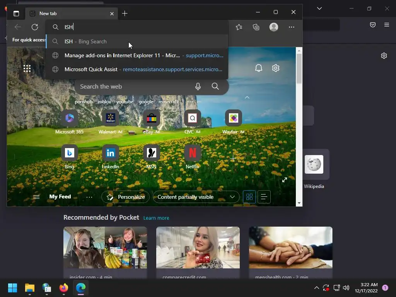The width and height of the screenshot is (396, 297).
Task: Open the Edge Collections icon
Action: [x=256, y=27]
